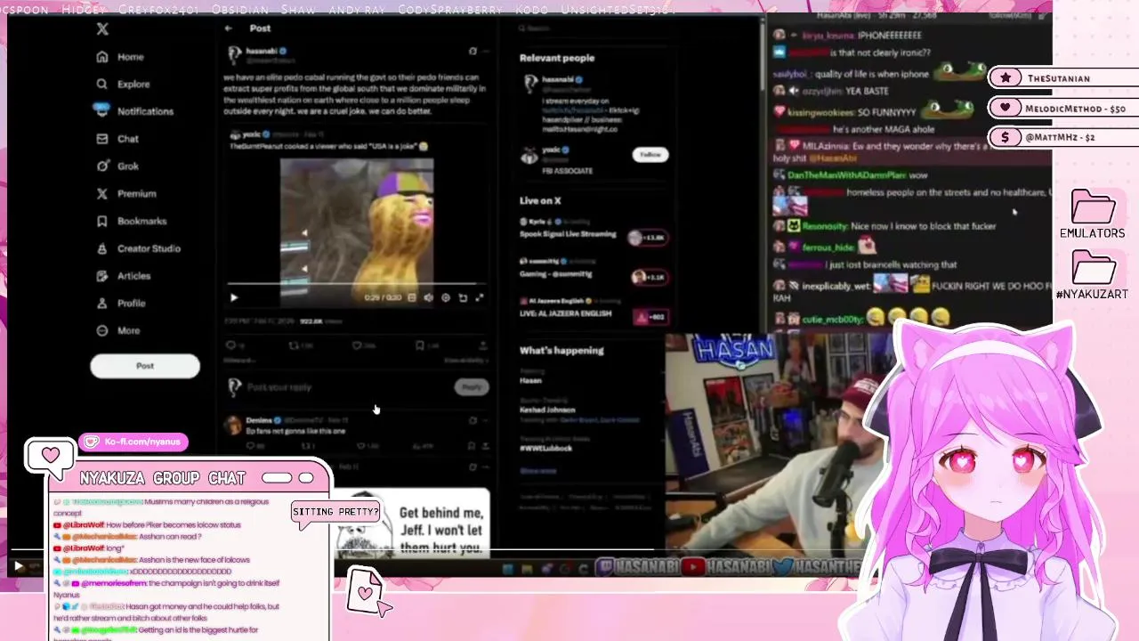This screenshot has width=1139, height=641.
Task: Click the reply icon under hasanabi's post
Action: point(231,345)
